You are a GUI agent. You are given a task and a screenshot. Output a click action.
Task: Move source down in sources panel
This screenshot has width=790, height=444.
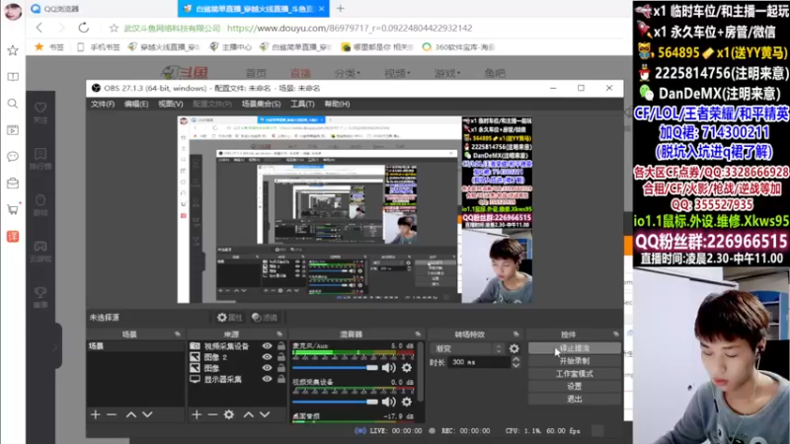pyautogui.click(x=265, y=414)
